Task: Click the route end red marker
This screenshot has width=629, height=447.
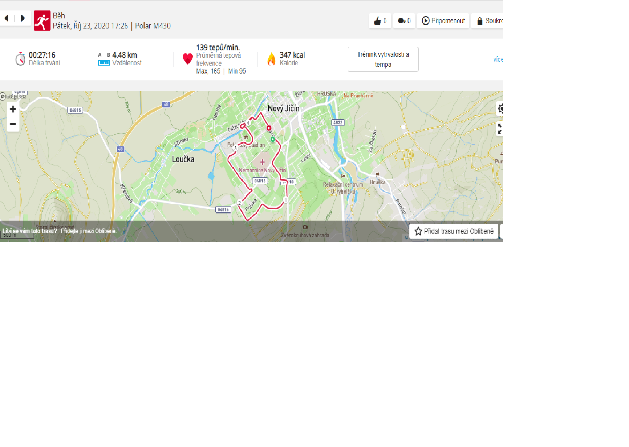Action: (x=269, y=128)
